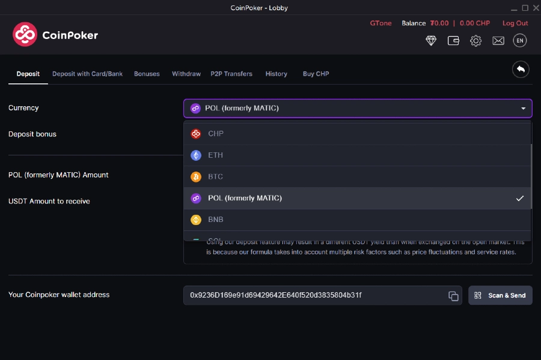Click the wallet address field
The width and height of the screenshot is (541, 360).
313,295
